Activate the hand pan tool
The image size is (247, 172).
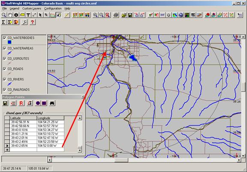click(10, 15)
